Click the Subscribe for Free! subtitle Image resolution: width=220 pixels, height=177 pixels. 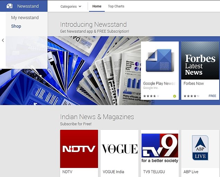[x=76, y=124]
